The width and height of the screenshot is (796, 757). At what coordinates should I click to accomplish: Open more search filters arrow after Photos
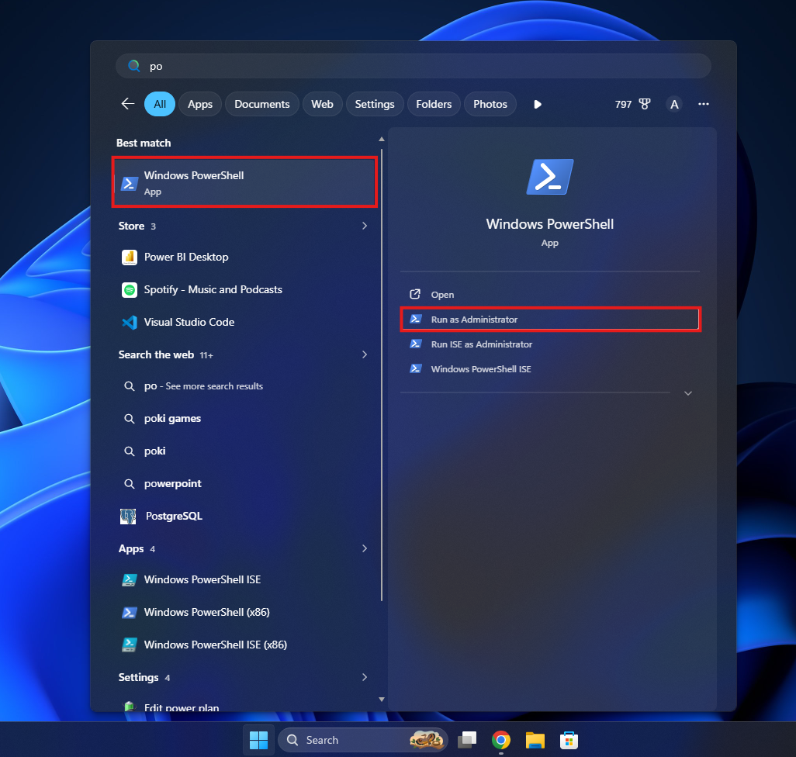538,103
